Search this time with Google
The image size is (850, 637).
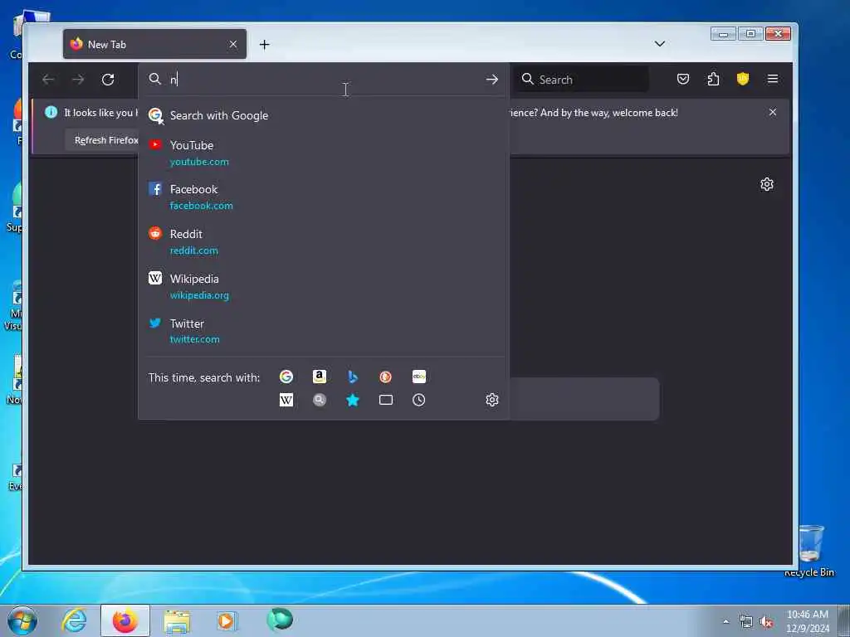(x=286, y=377)
